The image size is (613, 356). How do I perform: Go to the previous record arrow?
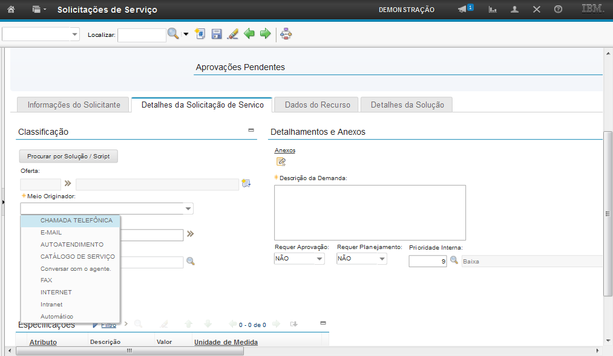[249, 34]
